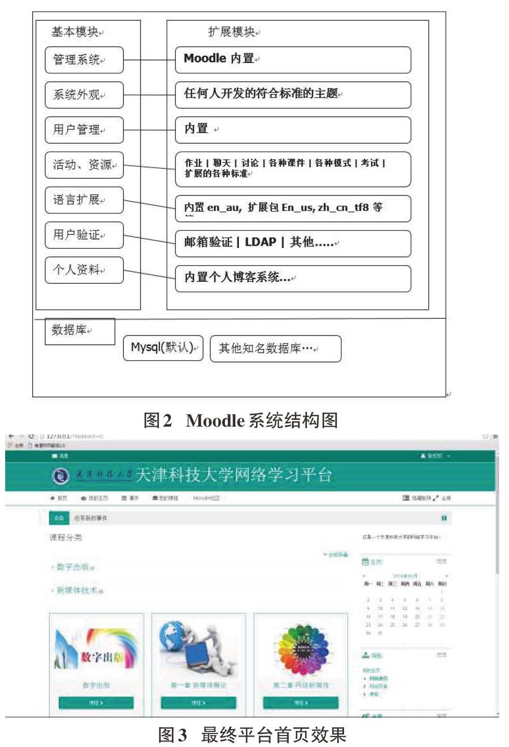Expand the 数字出版 course category
The height and width of the screenshot is (747, 509).
(x=73, y=567)
